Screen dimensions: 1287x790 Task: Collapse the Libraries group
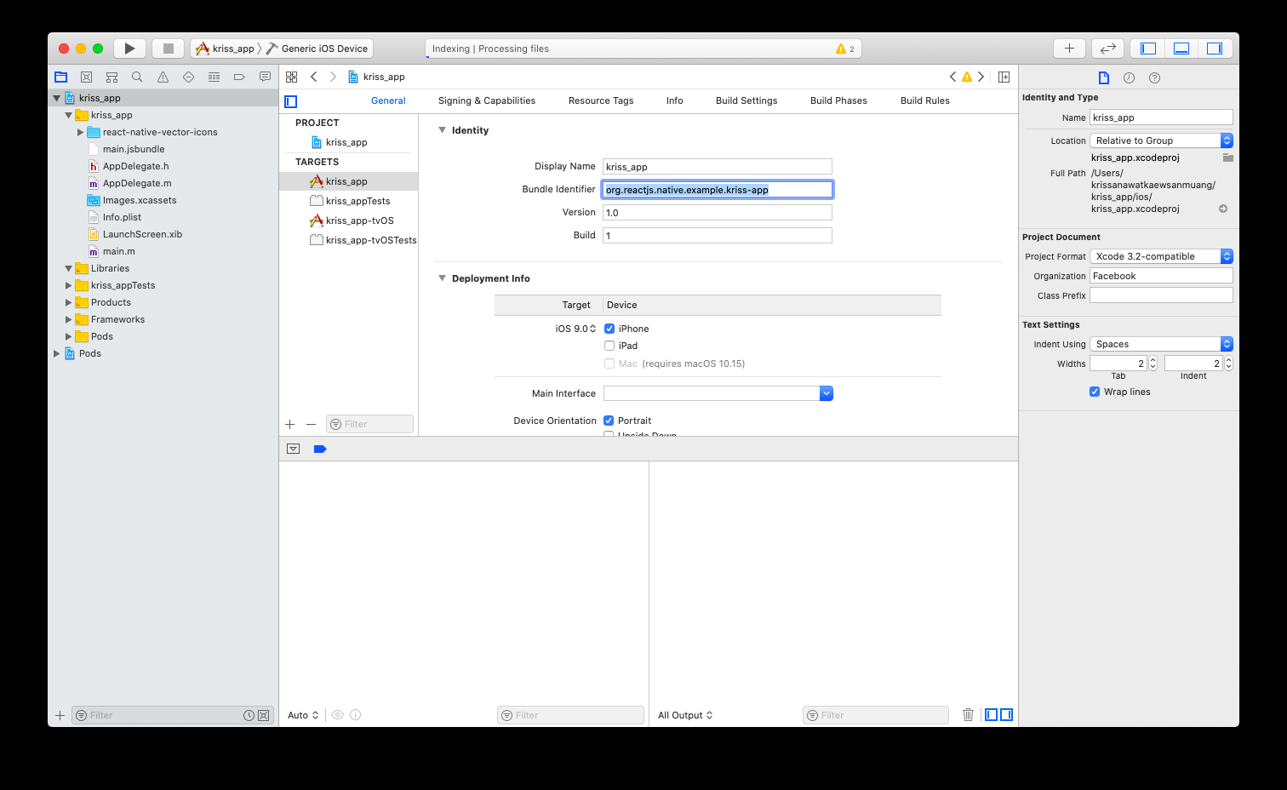[x=69, y=268]
